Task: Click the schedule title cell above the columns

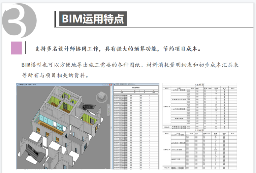Action: pyautogui.click(x=136, y=87)
